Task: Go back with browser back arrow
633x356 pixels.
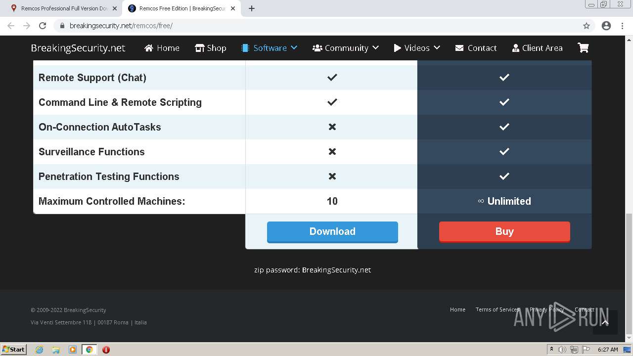Action: pos(11,26)
